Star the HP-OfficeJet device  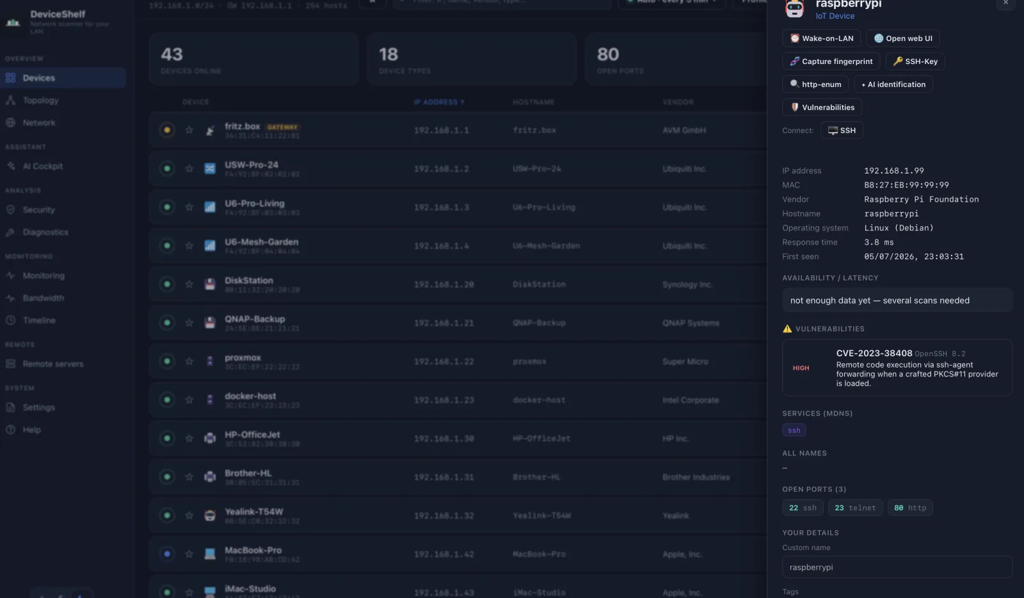click(189, 439)
